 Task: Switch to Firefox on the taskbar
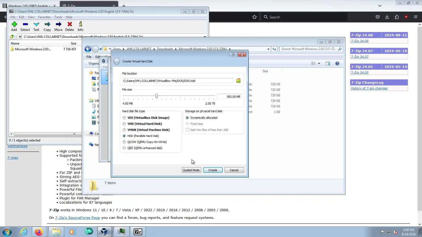tap(39, 232)
